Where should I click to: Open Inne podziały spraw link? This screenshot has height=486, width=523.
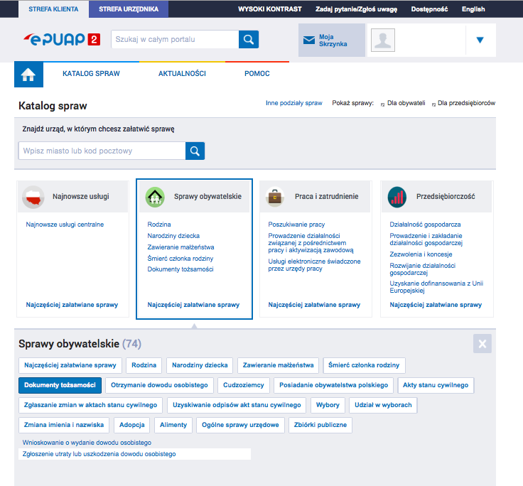[x=294, y=103]
